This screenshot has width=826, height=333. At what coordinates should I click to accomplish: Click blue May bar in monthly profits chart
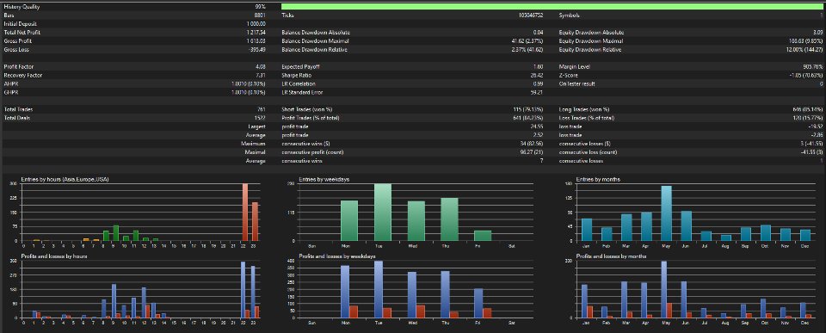[x=663, y=289]
